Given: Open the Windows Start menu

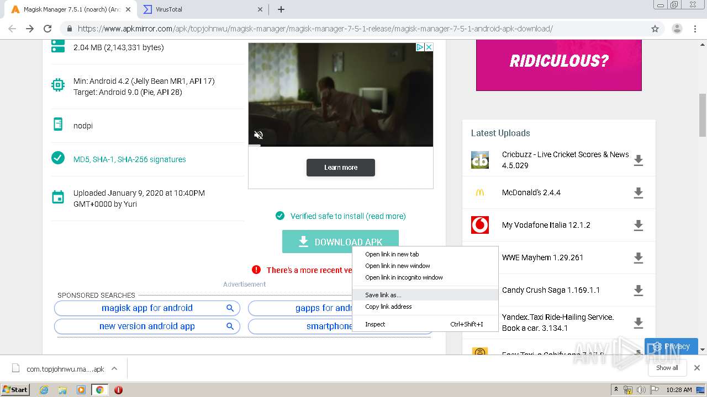Looking at the screenshot, I should pos(15,389).
